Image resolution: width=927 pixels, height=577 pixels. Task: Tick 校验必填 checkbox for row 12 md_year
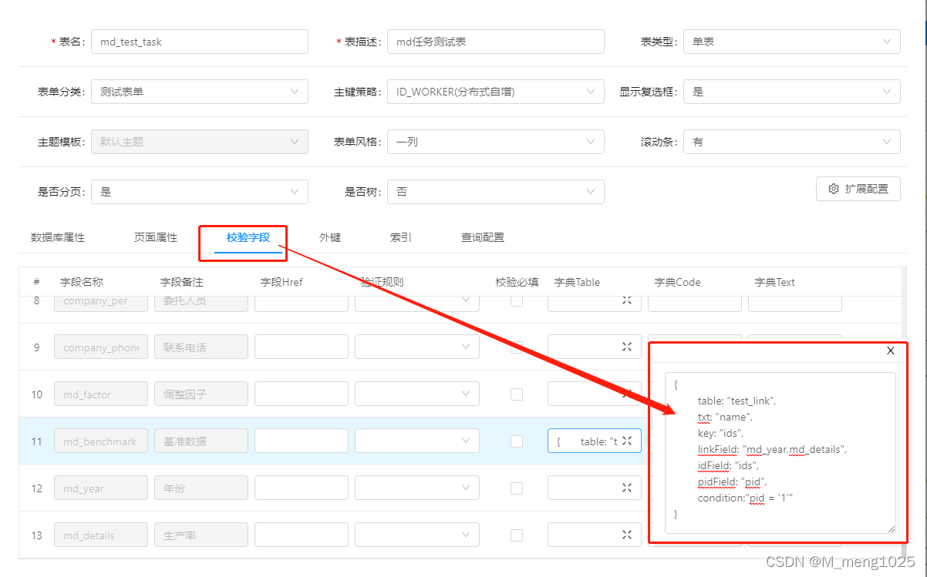click(517, 488)
